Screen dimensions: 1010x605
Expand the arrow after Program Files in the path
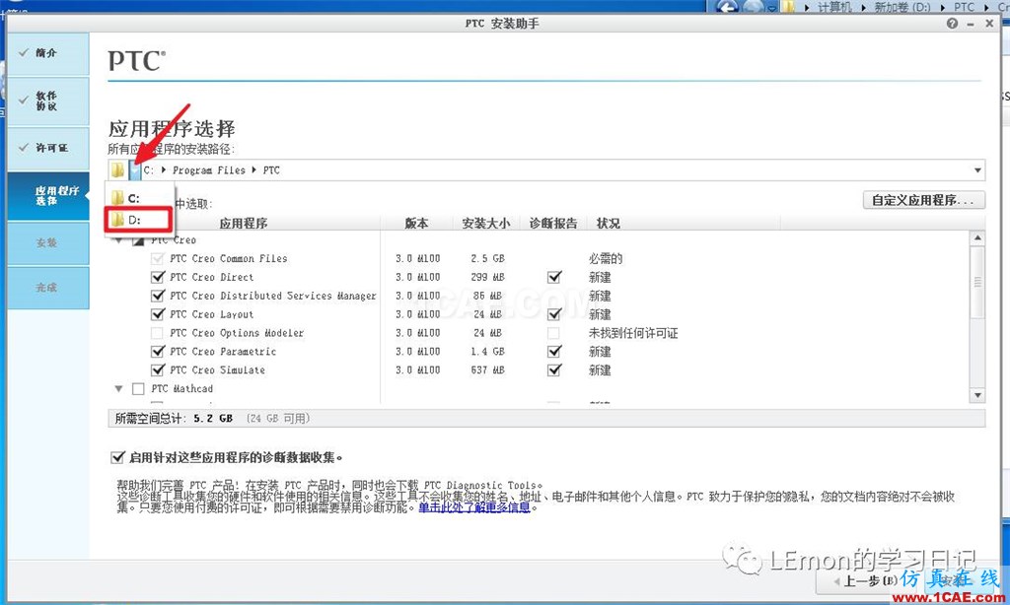253,170
